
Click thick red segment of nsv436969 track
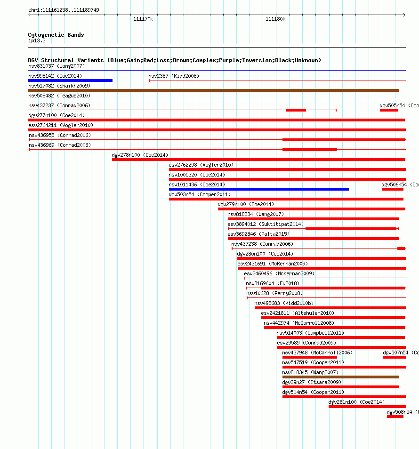pos(310,150)
